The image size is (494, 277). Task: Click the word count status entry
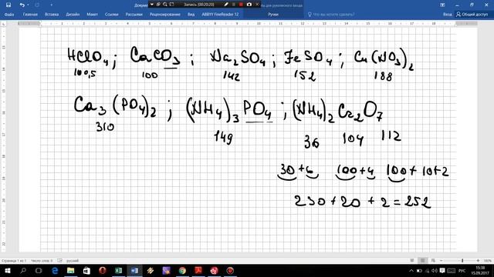click(x=42, y=261)
